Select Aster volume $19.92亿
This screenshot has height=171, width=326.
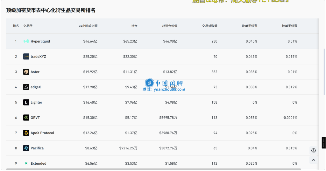pyautogui.click(x=90, y=72)
